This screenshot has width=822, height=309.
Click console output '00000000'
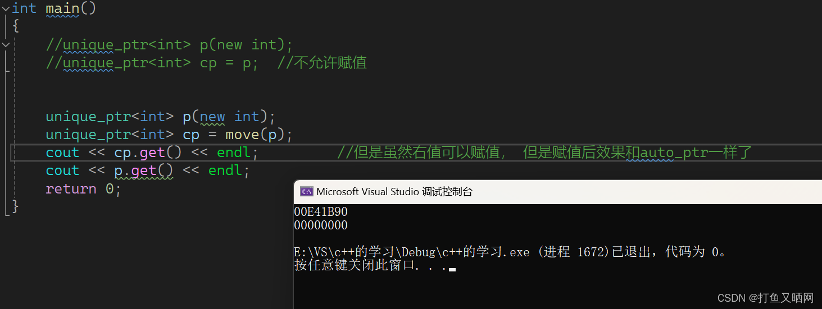click(321, 225)
